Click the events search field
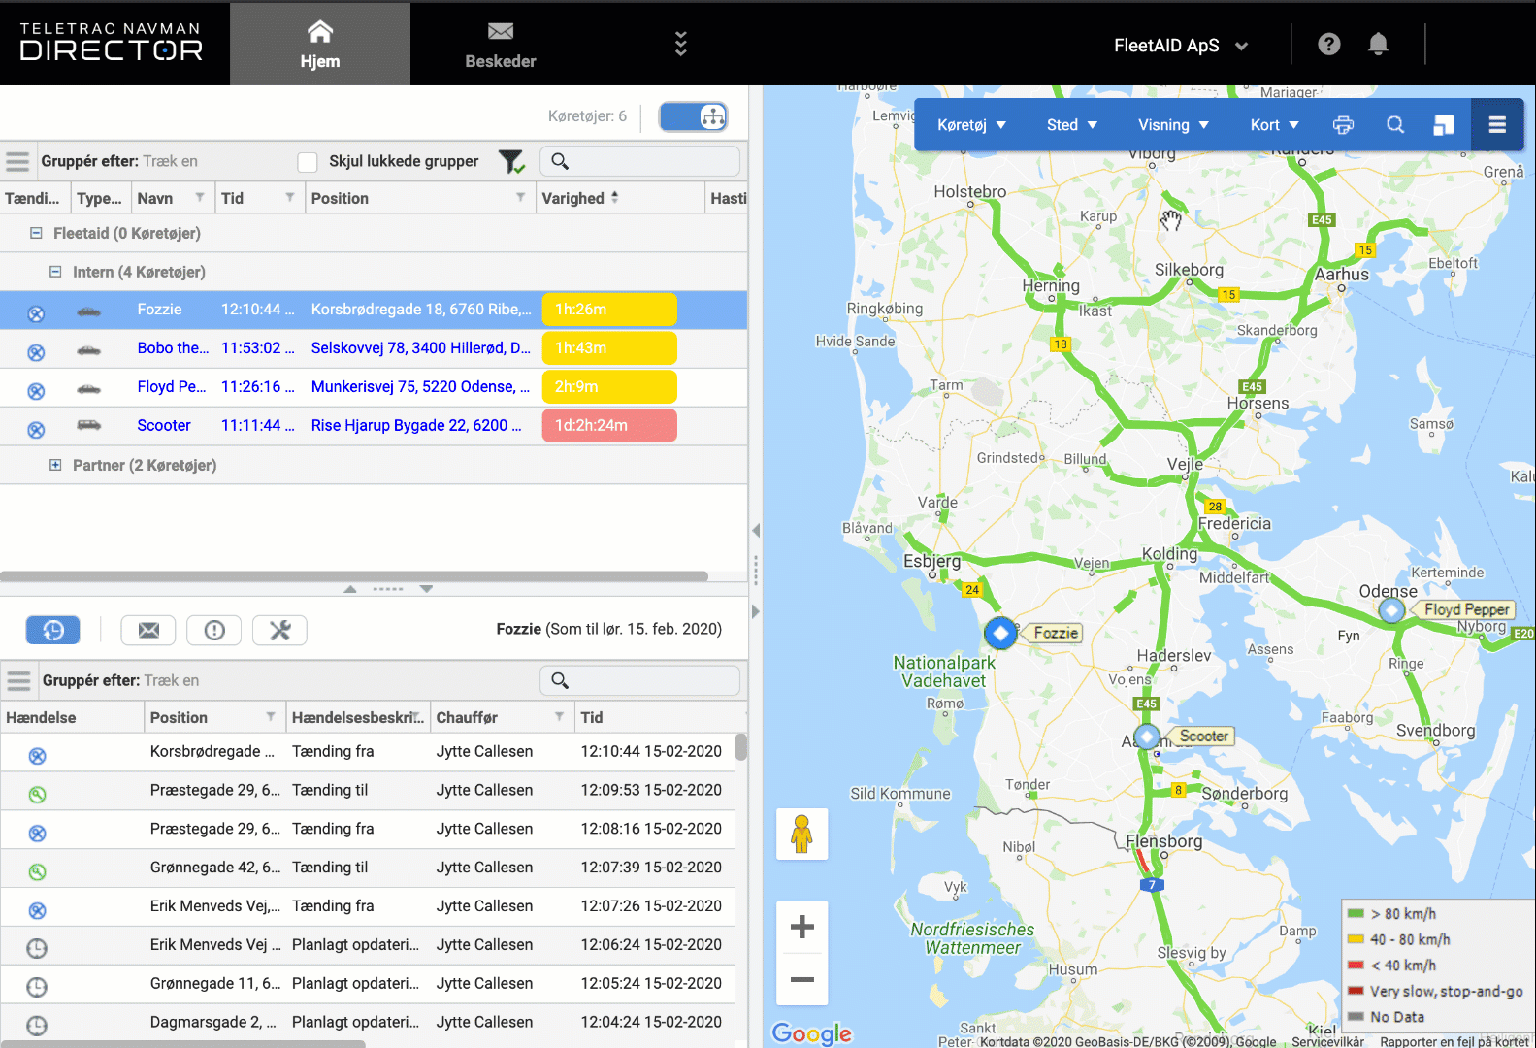Image resolution: width=1536 pixels, height=1048 pixels. [x=639, y=680]
